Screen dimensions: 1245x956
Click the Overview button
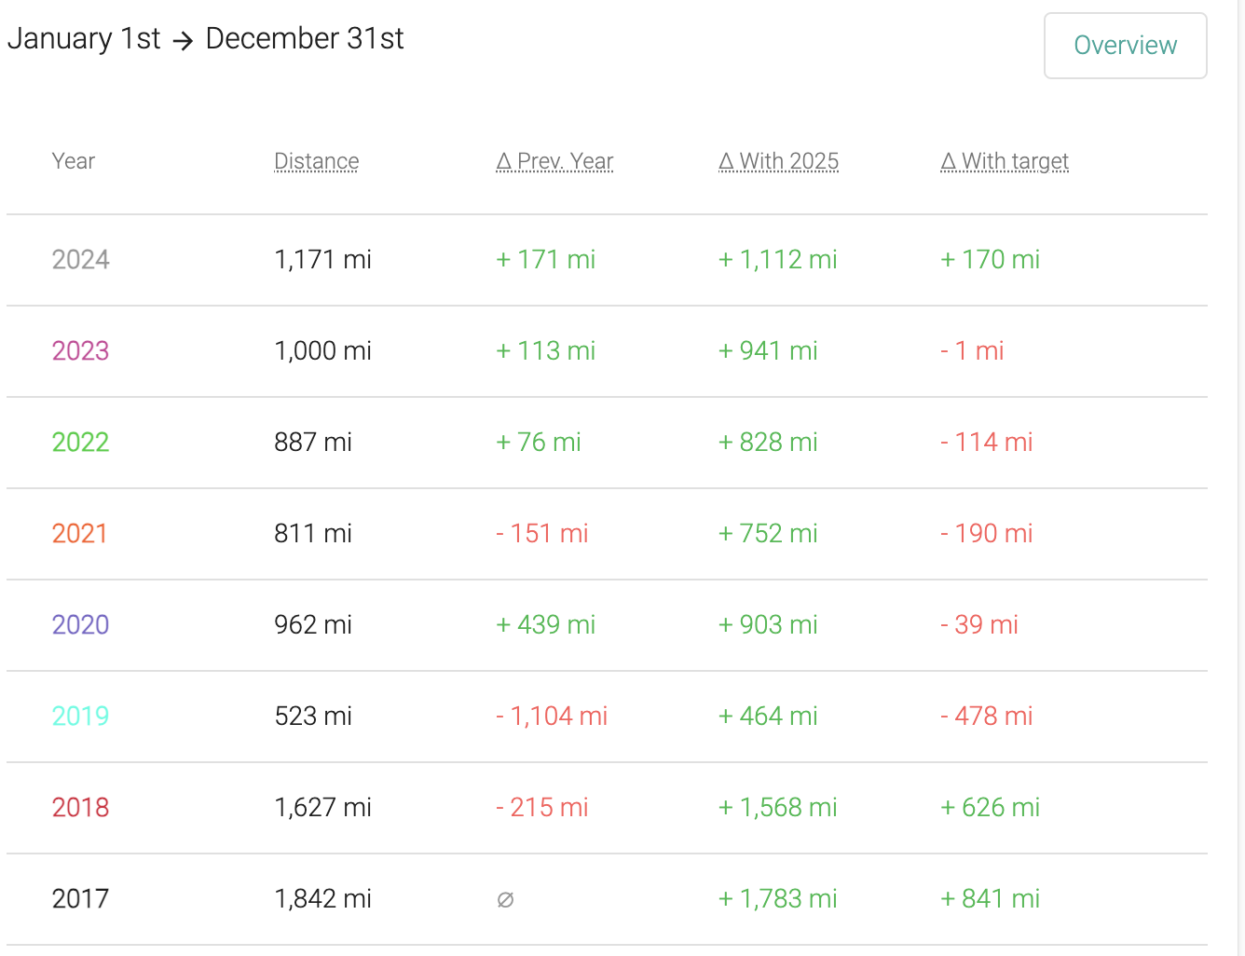click(x=1125, y=46)
